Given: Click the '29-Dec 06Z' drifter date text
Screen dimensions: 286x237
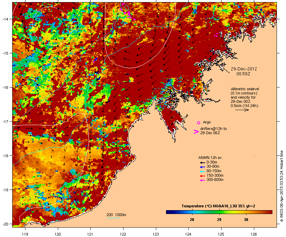Looking at the screenshot, I should (x=210, y=133).
